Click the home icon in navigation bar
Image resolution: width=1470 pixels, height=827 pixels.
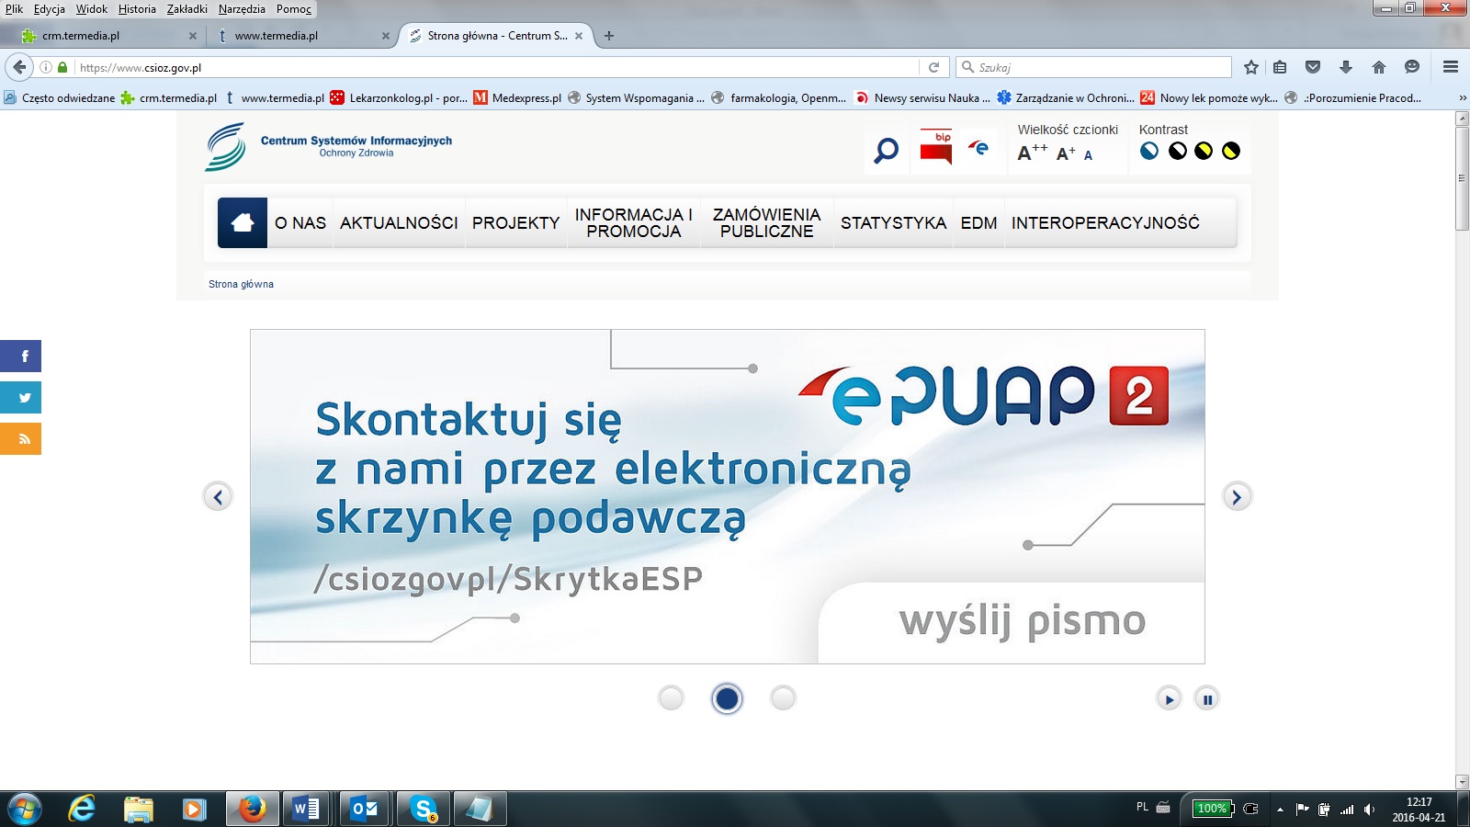click(243, 222)
